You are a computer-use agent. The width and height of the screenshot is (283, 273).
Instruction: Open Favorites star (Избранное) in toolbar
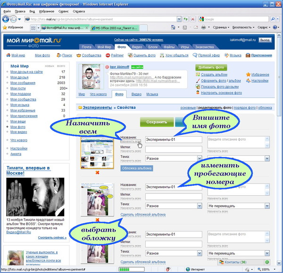pyautogui.click(x=13, y=27)
